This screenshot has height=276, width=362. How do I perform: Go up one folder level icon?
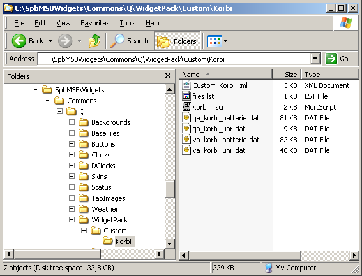[x=94, y=41]
